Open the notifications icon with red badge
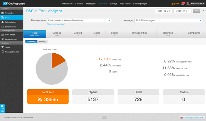Viewport: 206px width, 121px height. click(x=183, y=3)
